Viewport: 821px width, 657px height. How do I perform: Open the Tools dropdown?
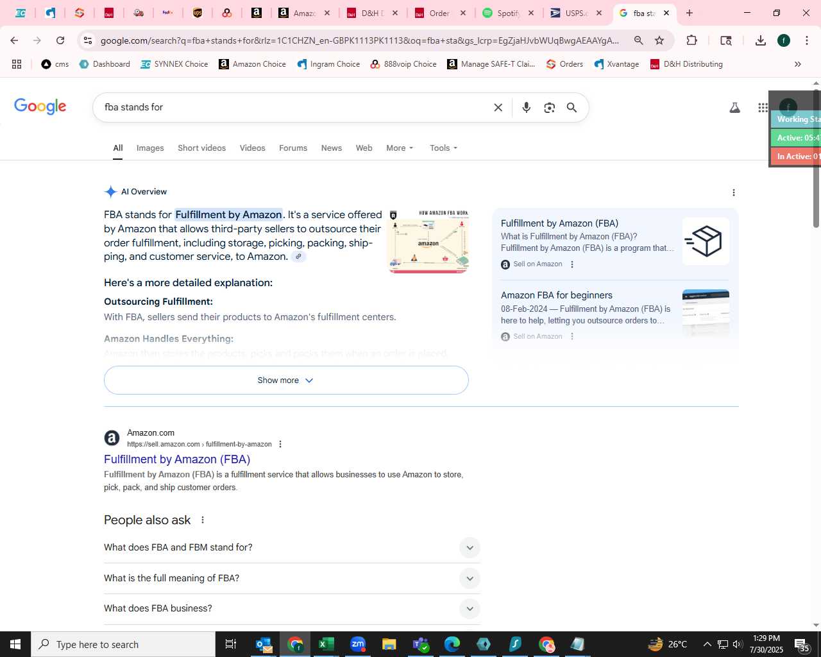click(444, 148)
